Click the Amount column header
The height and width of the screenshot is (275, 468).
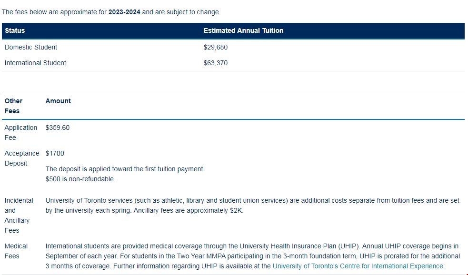point(58,101)
